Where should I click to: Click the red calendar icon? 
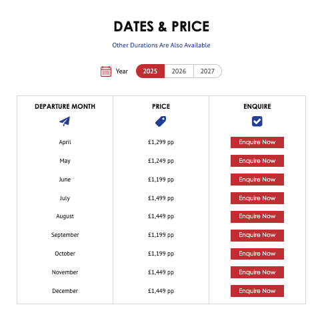(106, 71)
